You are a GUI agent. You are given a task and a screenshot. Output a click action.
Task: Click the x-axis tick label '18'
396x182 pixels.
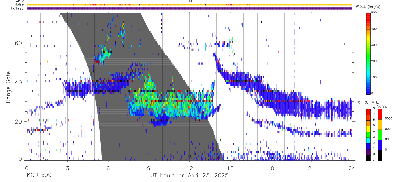271,168
